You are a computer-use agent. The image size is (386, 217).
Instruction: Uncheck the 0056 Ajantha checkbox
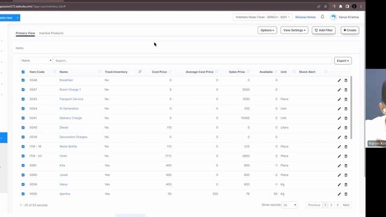tap(23, 194)
